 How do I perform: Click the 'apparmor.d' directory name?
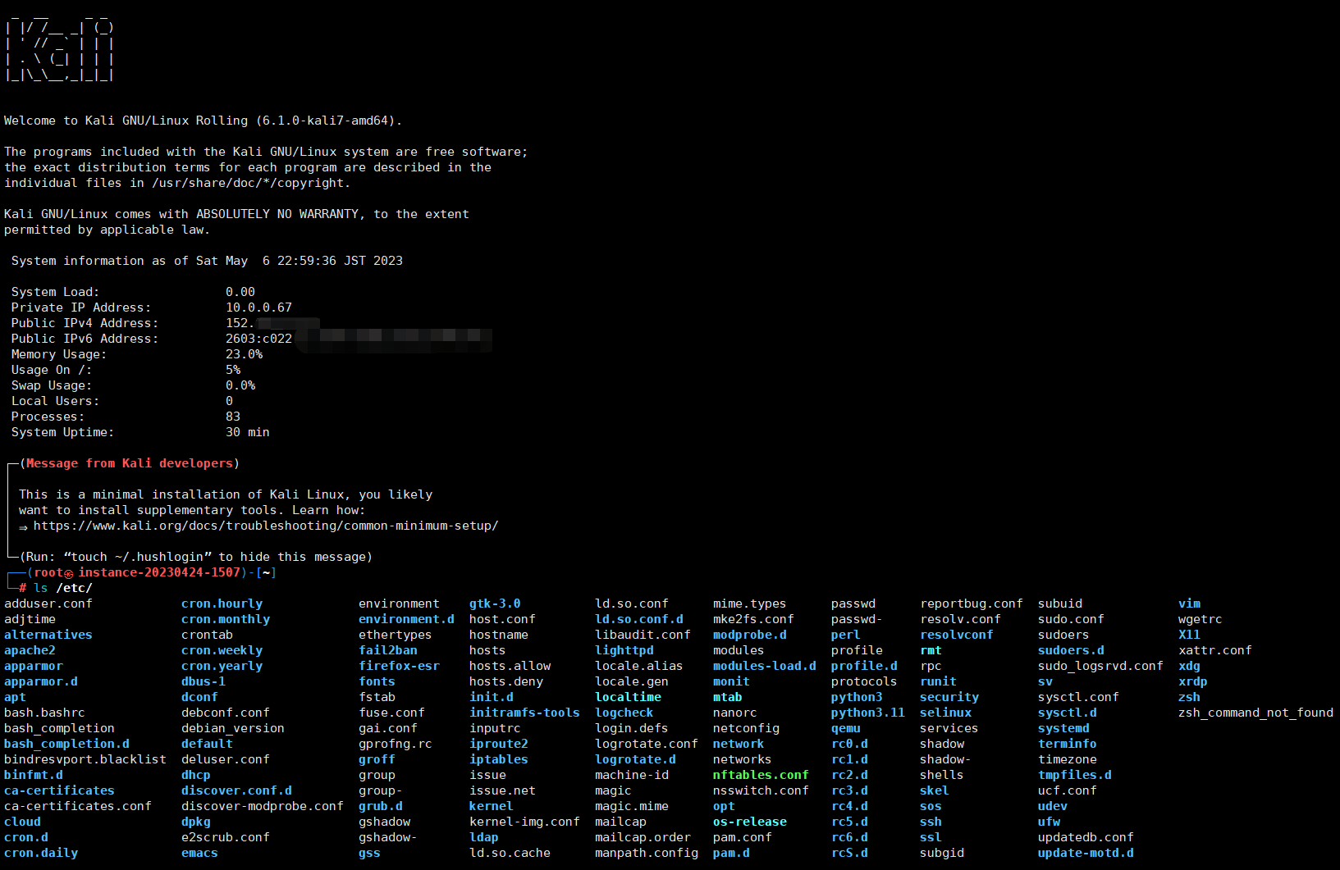pos(41,681)
